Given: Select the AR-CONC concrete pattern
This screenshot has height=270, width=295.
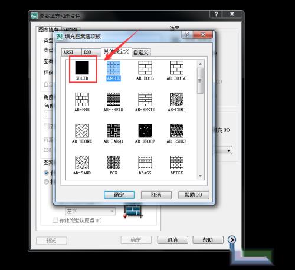Looking at the screenshot, I should click(x=176, y=99).
